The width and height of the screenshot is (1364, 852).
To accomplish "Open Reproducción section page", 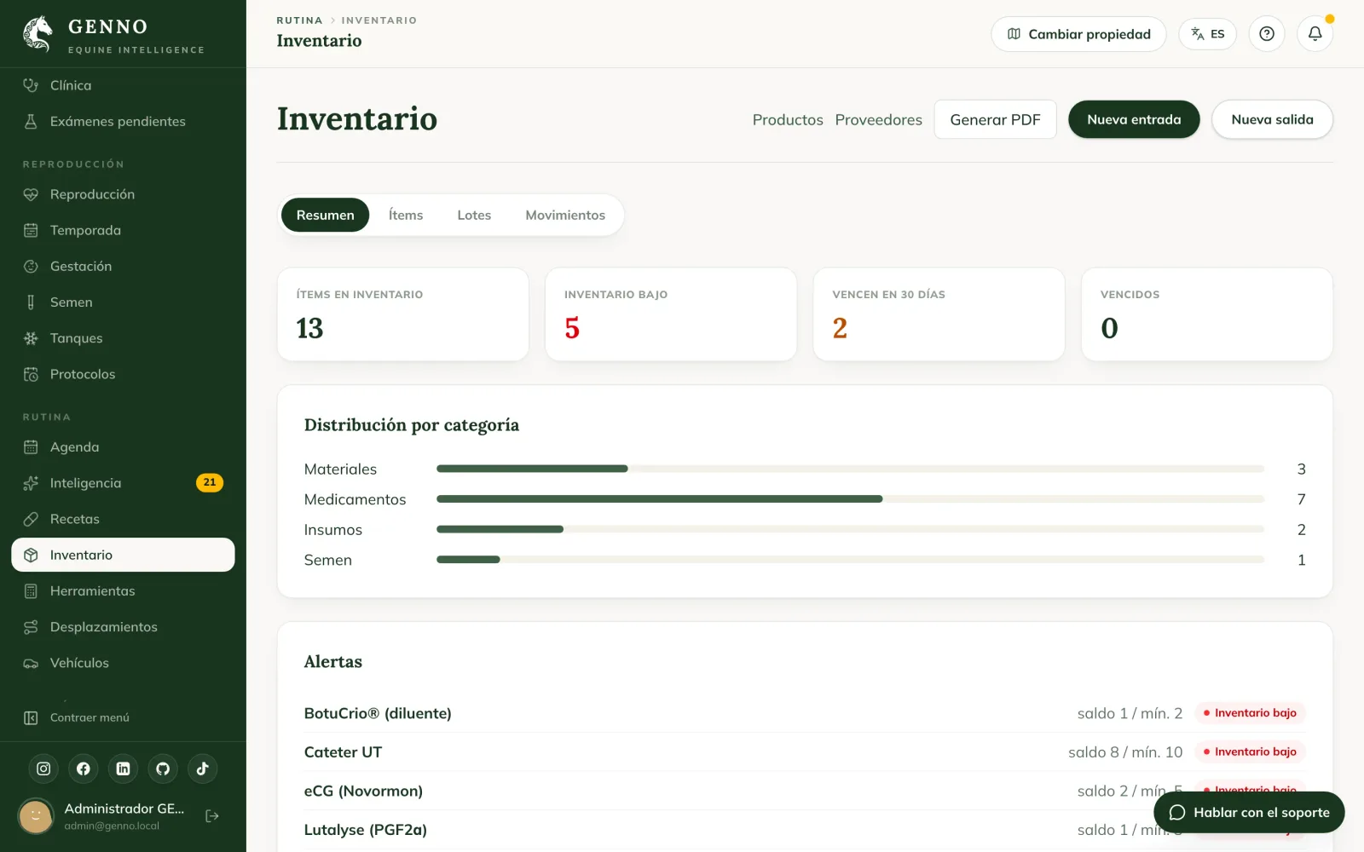I will tap(123, 194).
